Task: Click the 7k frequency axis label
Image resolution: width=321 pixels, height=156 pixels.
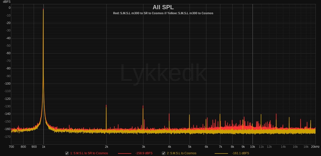Action: (220, 147)
